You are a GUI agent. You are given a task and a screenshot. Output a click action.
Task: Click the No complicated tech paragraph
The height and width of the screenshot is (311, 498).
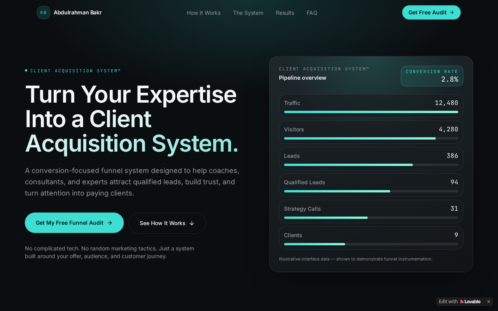tap(109, 252)
